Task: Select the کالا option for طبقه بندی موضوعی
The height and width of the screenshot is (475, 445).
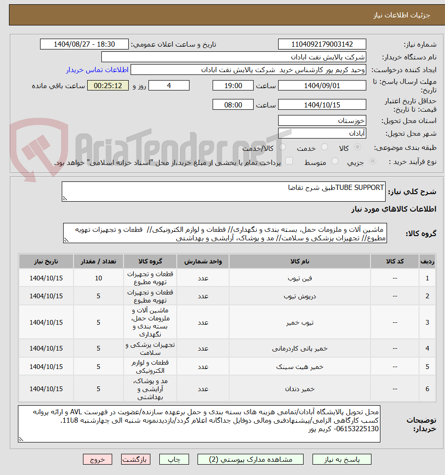Action: click(x=357, y=147)
